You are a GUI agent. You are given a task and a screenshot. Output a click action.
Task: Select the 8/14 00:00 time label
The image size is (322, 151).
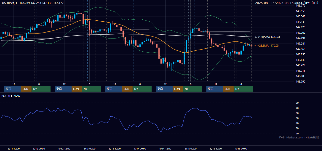[x=140, y=148]
